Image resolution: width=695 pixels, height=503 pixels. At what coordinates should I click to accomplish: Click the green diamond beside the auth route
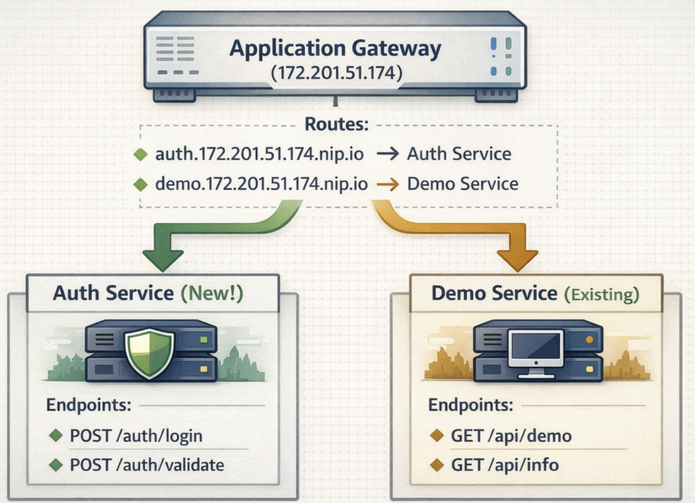pyautogui.click(x=140, y=155)
